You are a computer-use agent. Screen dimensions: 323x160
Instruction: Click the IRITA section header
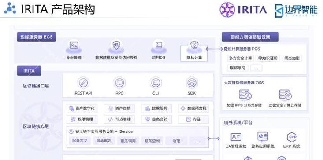click(x=29, y=71)
